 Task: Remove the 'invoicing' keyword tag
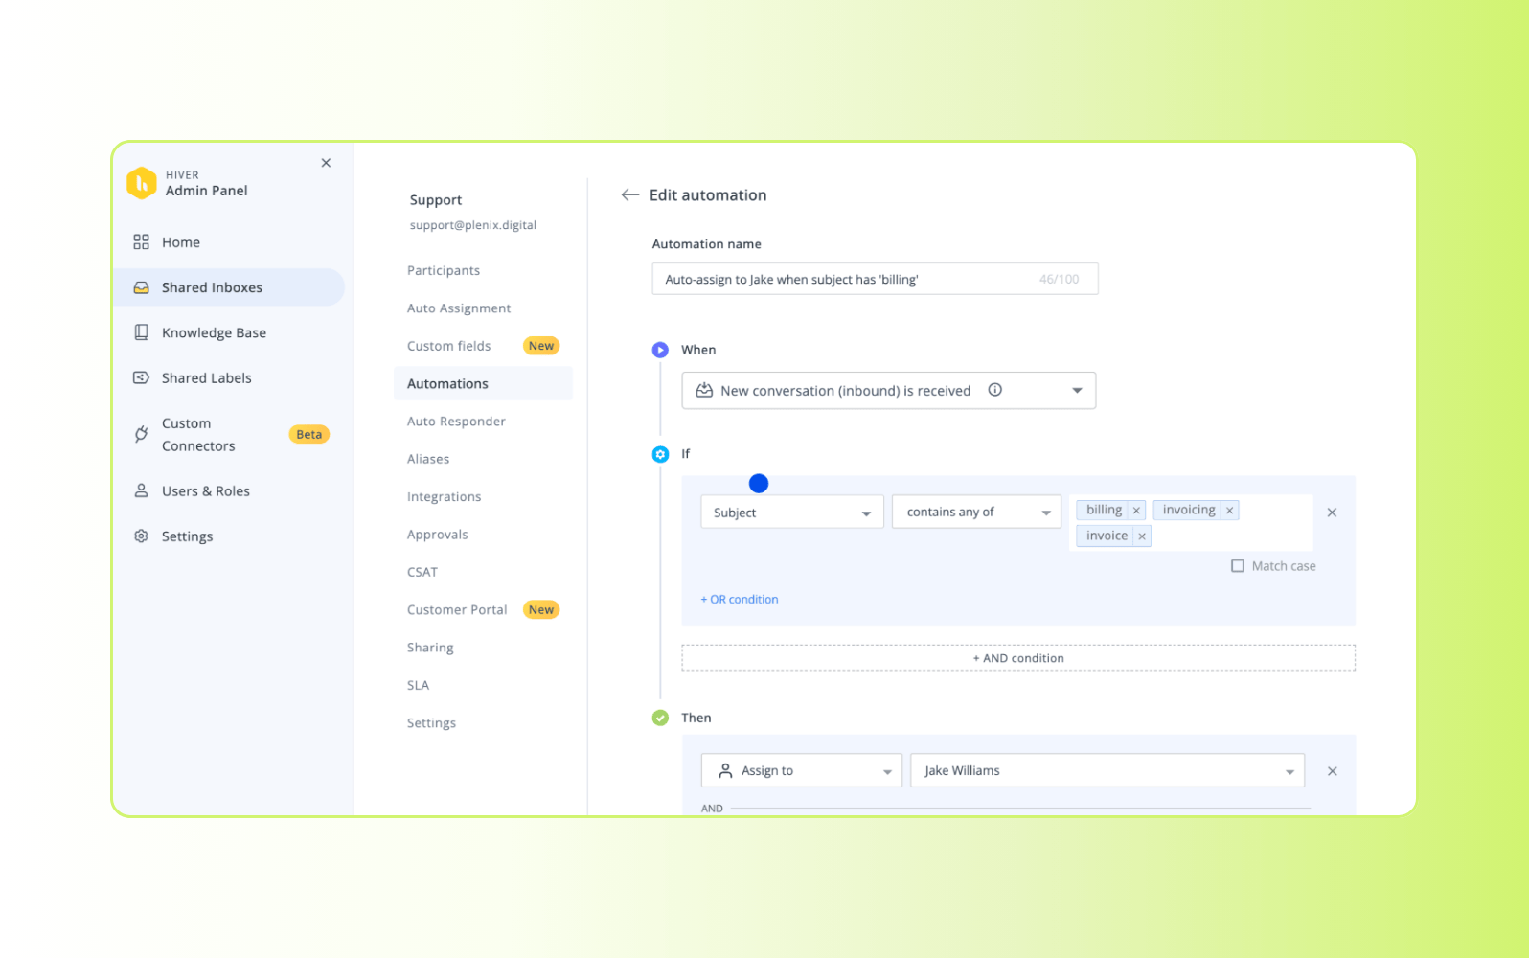1229,511
